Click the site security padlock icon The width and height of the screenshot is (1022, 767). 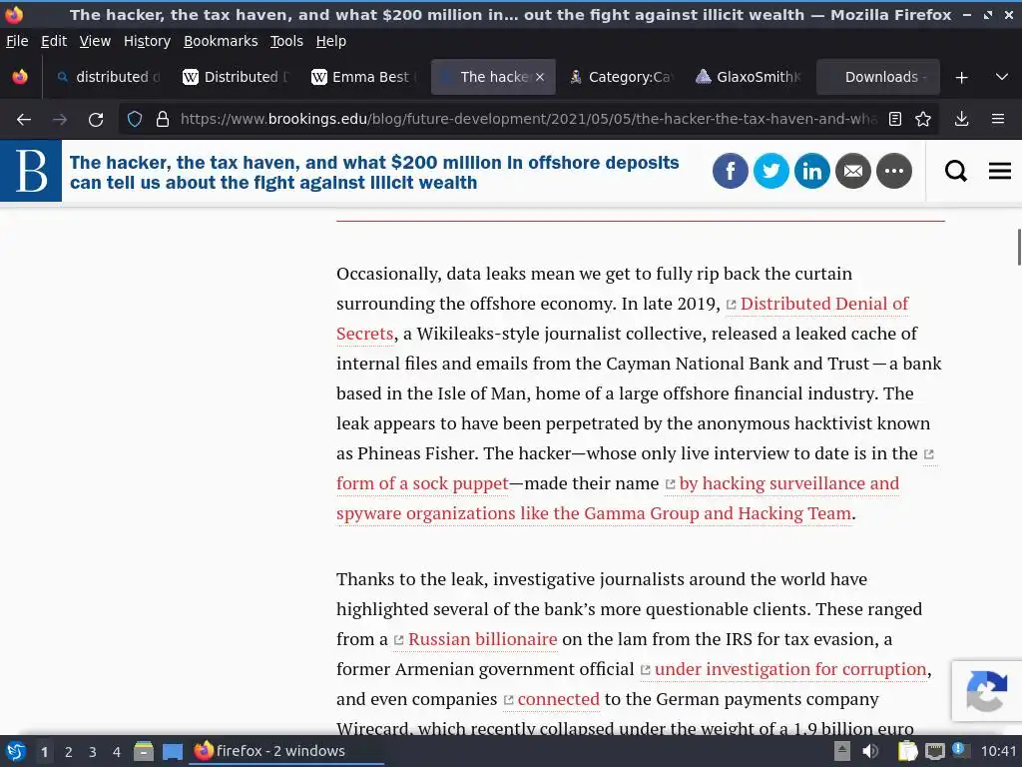click(163, 120)
